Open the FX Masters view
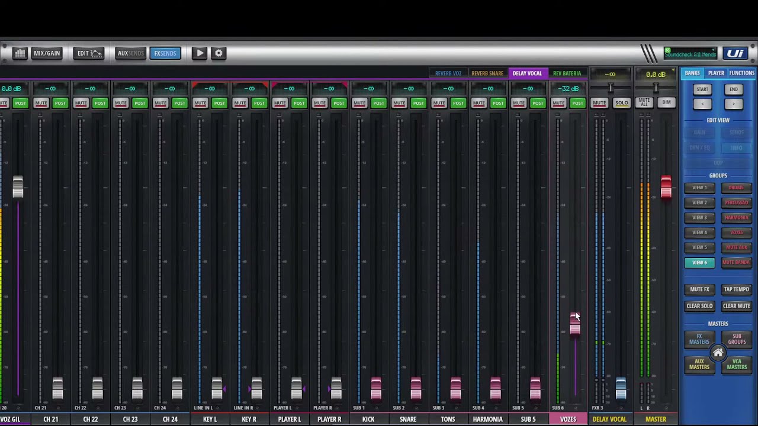This screenshot has width=758, height=426. 699,339
